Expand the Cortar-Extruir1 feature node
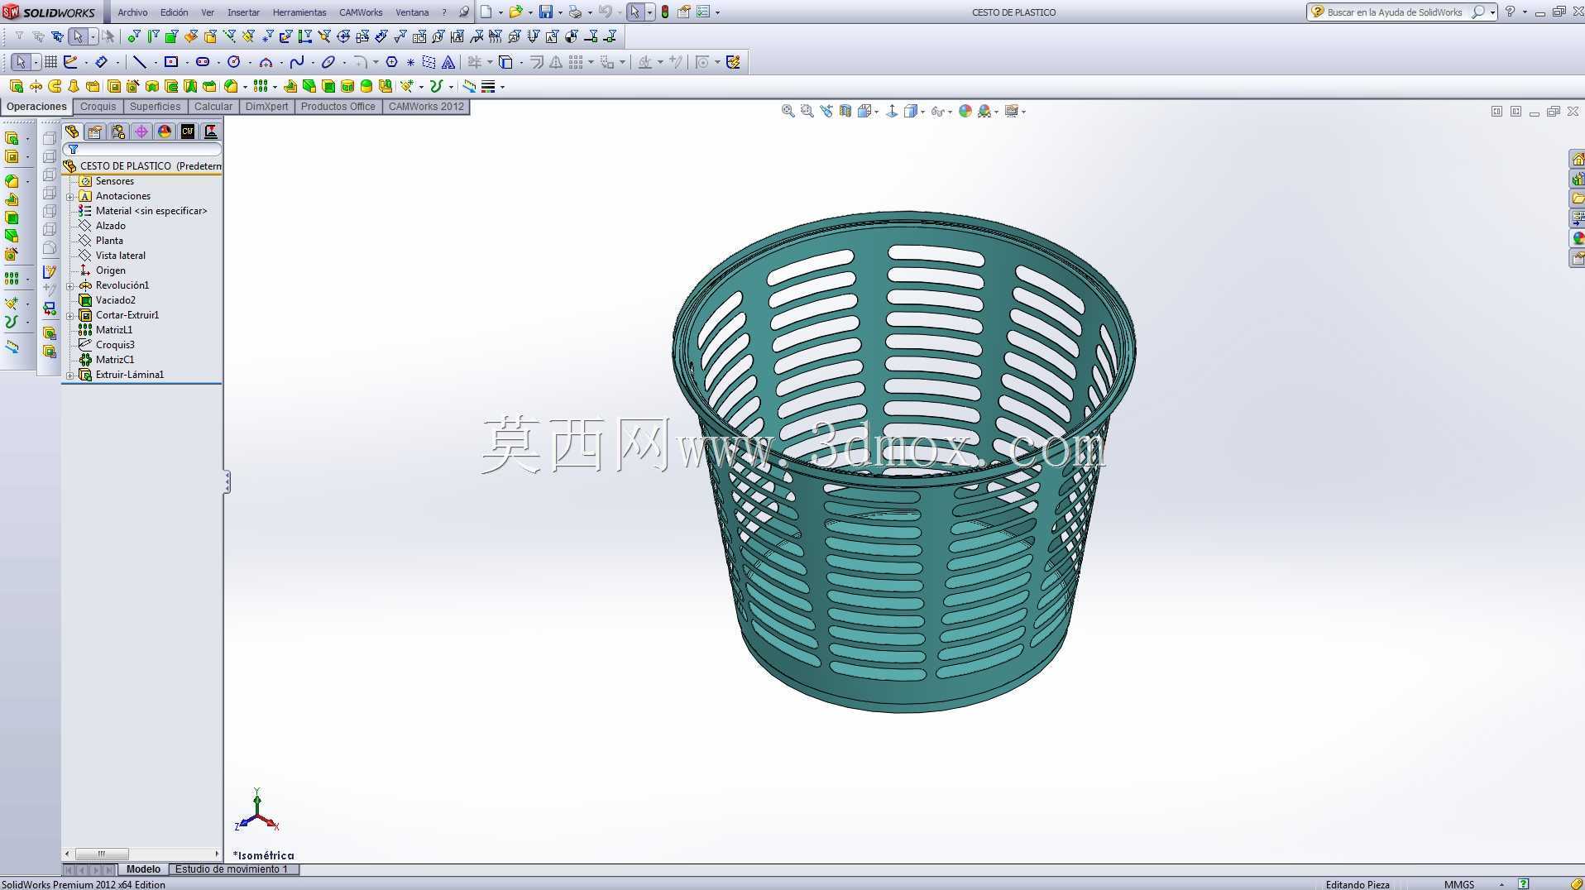Screen dimensions: 1585x890 pyautogui.click(x=70, y=316)
